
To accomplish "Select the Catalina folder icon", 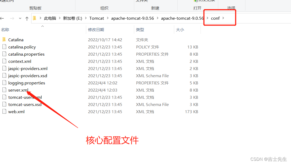I will click(4, 39).
